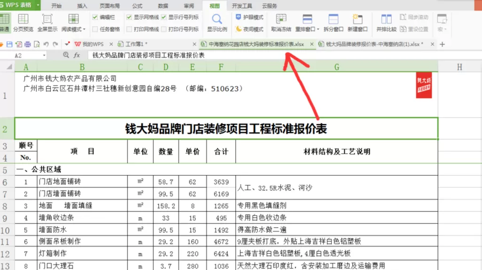Open print preview icon
The height and width of the screenshot is (270, 482).
coord(37,44)
